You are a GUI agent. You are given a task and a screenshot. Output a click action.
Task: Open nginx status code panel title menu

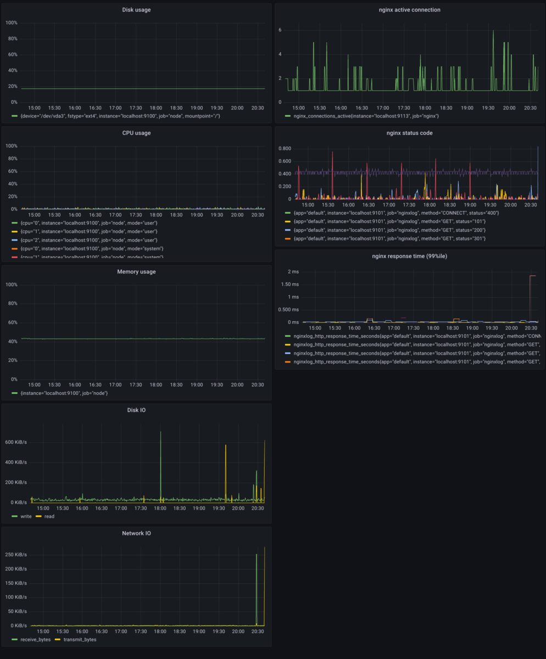[409, 132]
